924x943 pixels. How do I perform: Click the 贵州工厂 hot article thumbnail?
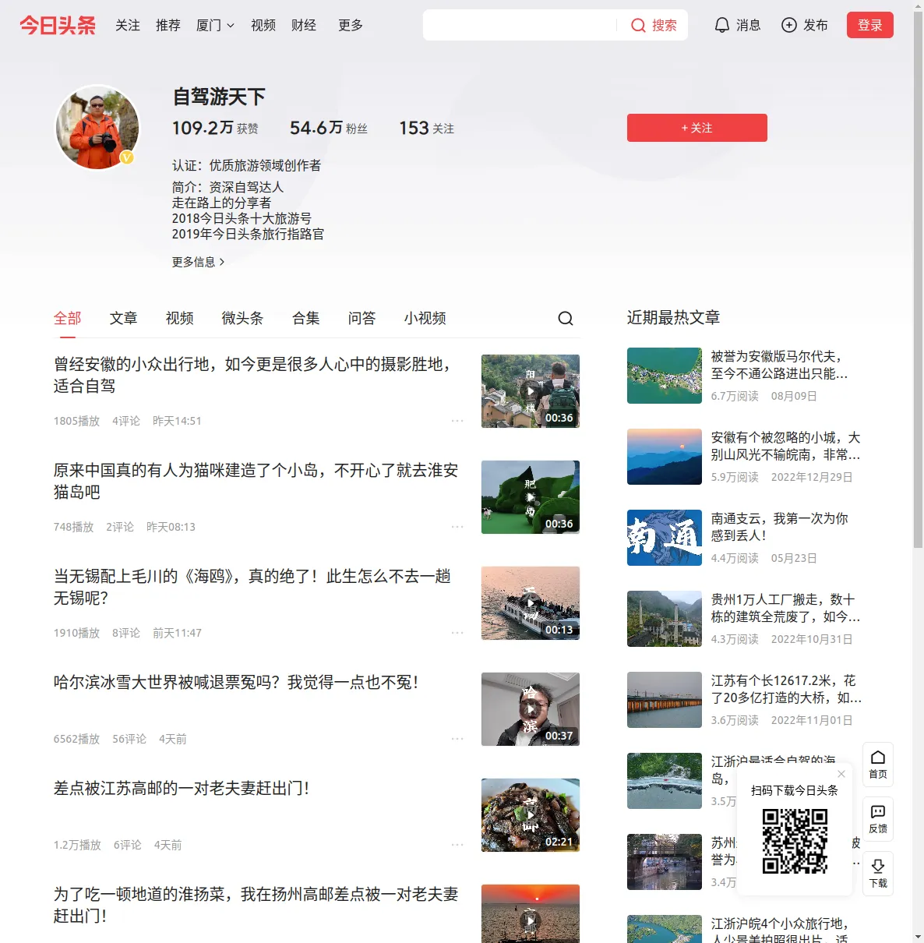pos(665,619)
